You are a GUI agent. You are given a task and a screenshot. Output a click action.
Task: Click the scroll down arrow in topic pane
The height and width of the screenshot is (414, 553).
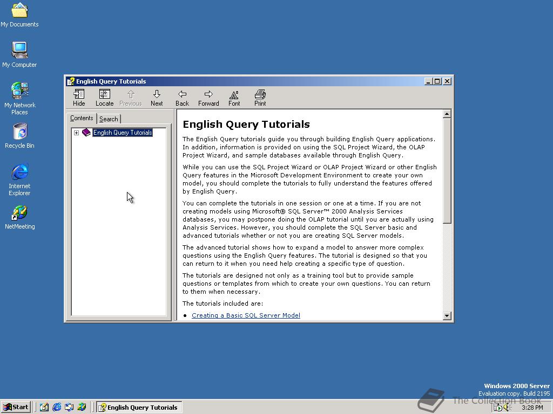tap(447, 316)
